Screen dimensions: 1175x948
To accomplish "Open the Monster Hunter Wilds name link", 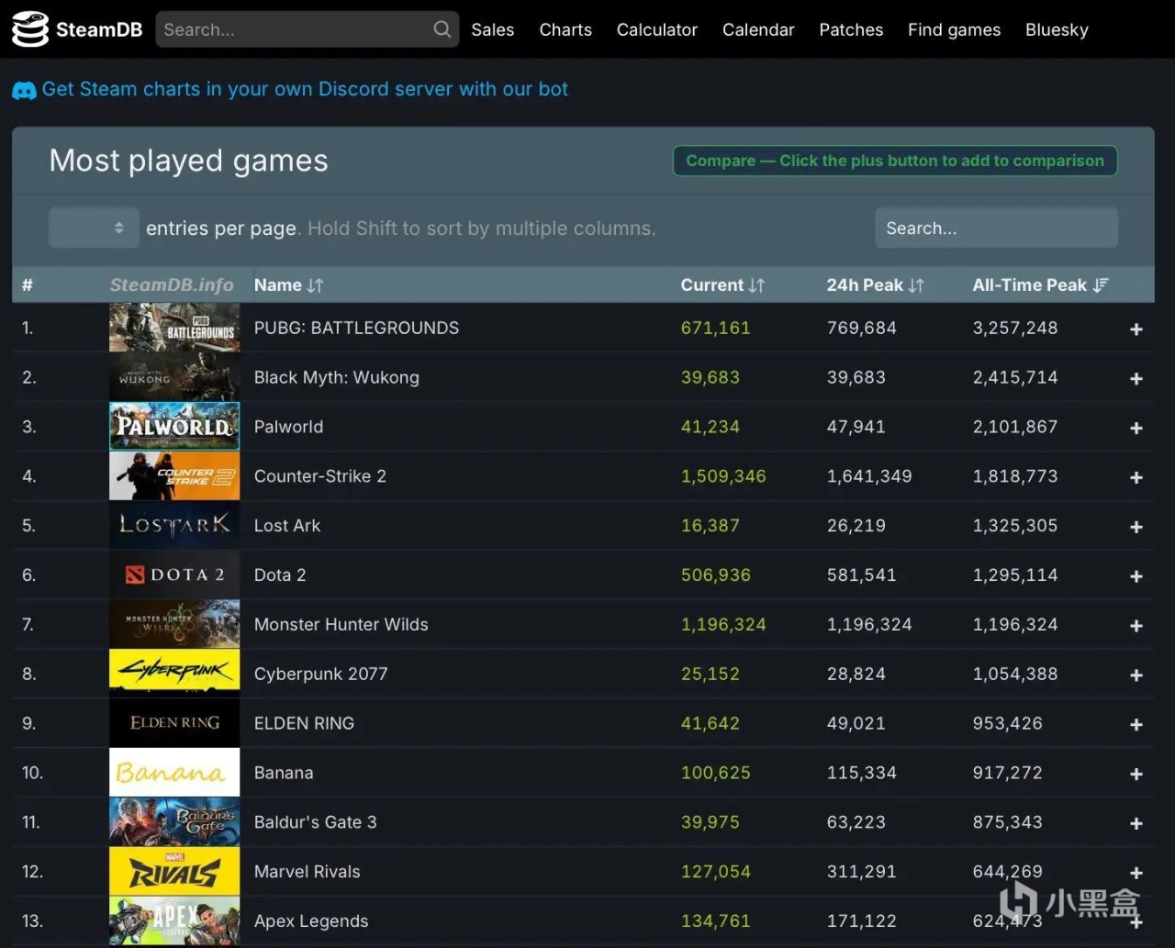I will [341, 625].
